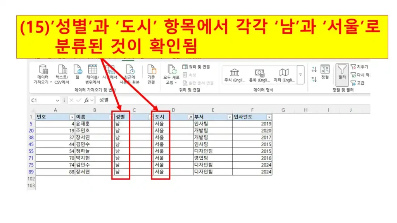Select row header 102
The width and height of the screenshot is (397, 223).
pyautogui.click(x=31, y=178)
